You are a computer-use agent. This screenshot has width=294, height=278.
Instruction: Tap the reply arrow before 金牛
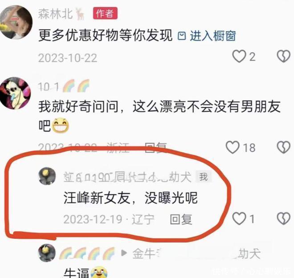point(124,253)
